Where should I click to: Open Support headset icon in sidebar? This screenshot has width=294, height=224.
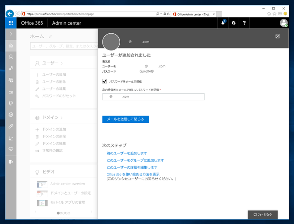(x=11, y=103)
